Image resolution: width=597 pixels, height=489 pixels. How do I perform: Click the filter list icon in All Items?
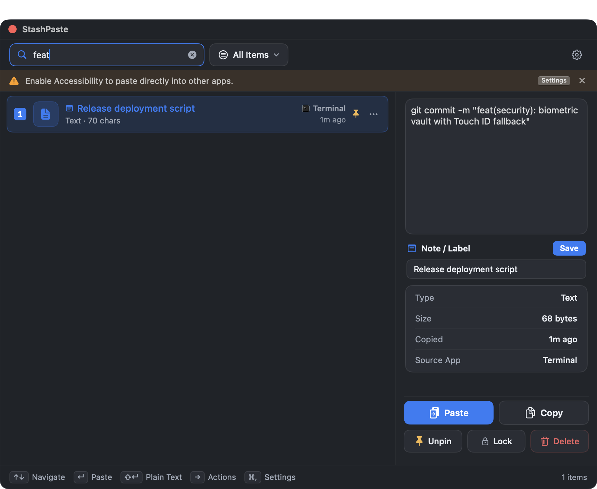(x=223, y=55)
